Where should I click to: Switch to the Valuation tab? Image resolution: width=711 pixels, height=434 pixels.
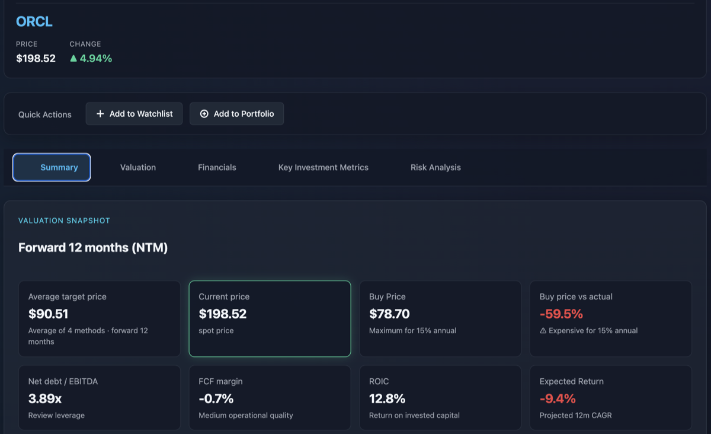(137, 167)
